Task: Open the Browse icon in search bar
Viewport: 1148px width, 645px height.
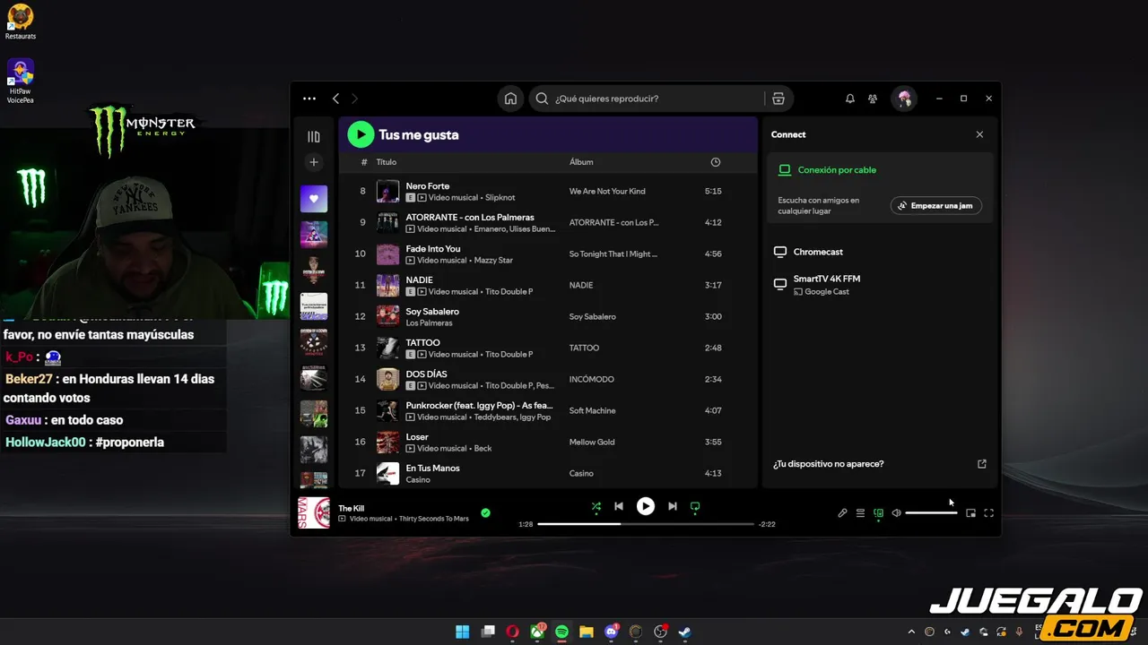Action: 778,99
